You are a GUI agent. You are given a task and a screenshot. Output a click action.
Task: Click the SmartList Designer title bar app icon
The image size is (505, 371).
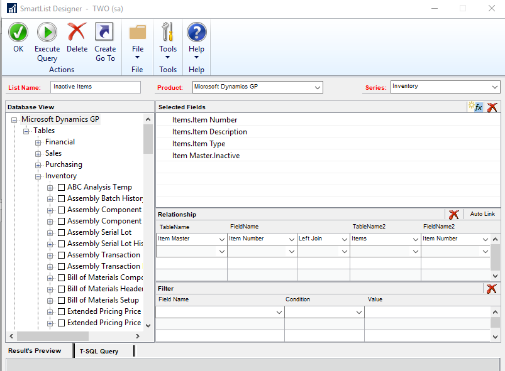(12, 8)
